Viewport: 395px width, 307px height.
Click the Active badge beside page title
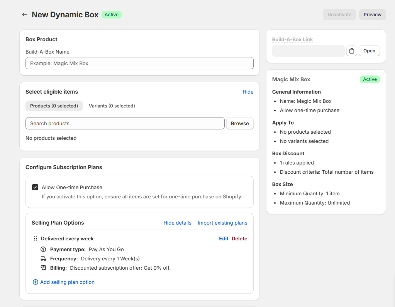coord(112,15)
